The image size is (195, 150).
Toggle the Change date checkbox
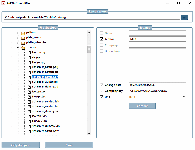click(102, 85)
